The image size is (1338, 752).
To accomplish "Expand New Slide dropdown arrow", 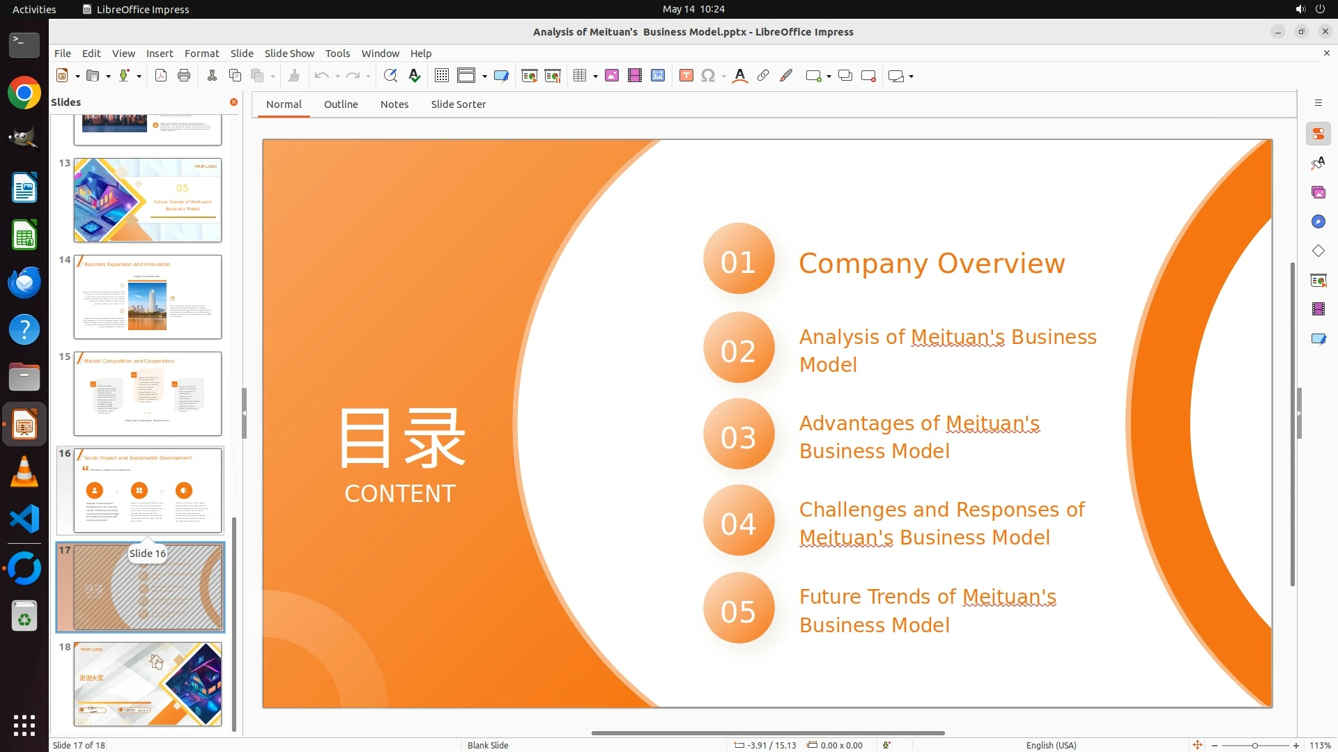I will [x=829, y=77].
